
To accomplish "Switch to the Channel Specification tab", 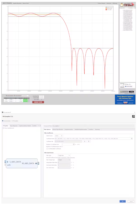I will [x=58, y=129].
